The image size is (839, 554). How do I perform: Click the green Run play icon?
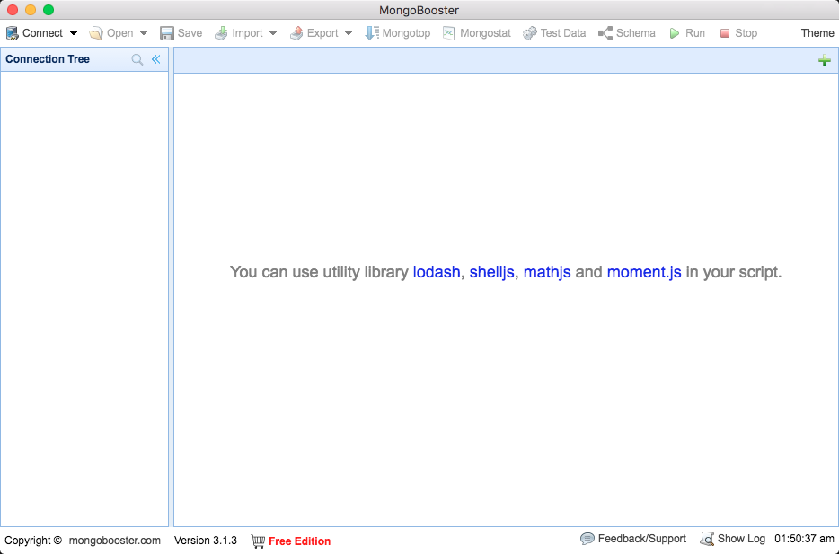pos(675,33)
